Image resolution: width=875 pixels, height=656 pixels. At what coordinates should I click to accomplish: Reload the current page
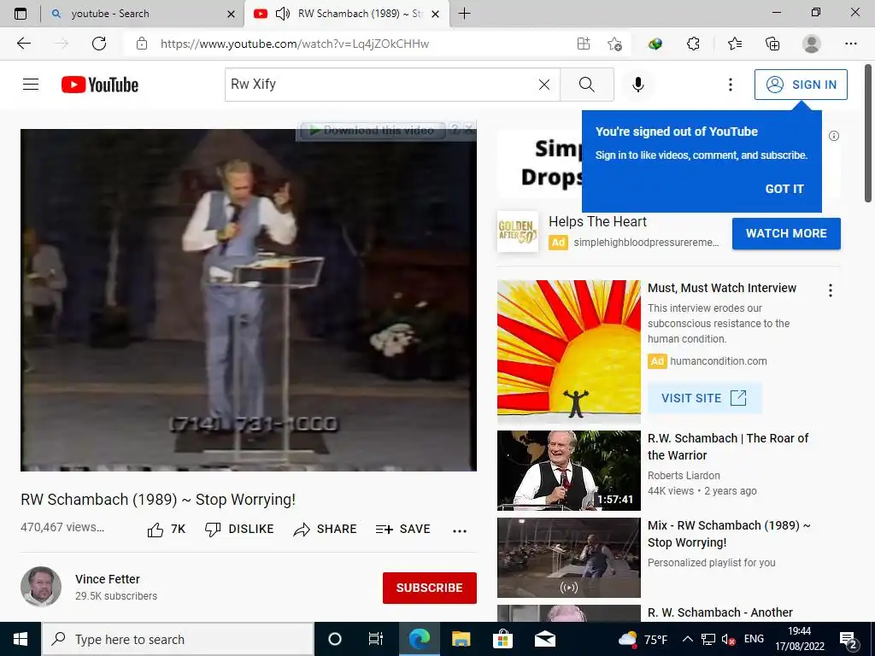(99, 44)
